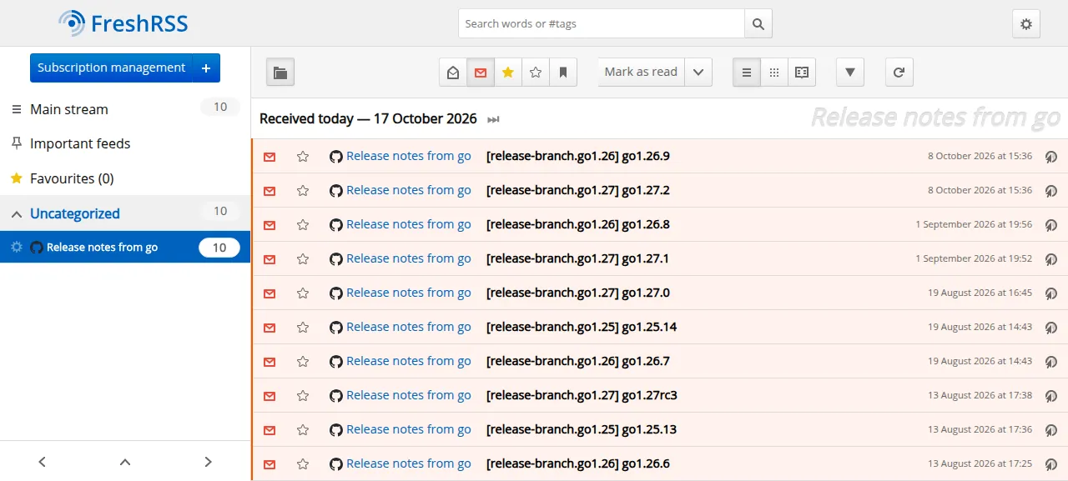Image resolution: width=1068 pixels, height=481 pixels.
Task: Open go1.26.6 original link icon
Action: point(1051,463)
